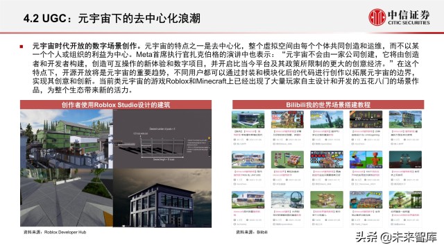The height and width of the screenshot is (250, 444).
Task: Open top-row modern white villa video thumbnail
Action: 248,119
